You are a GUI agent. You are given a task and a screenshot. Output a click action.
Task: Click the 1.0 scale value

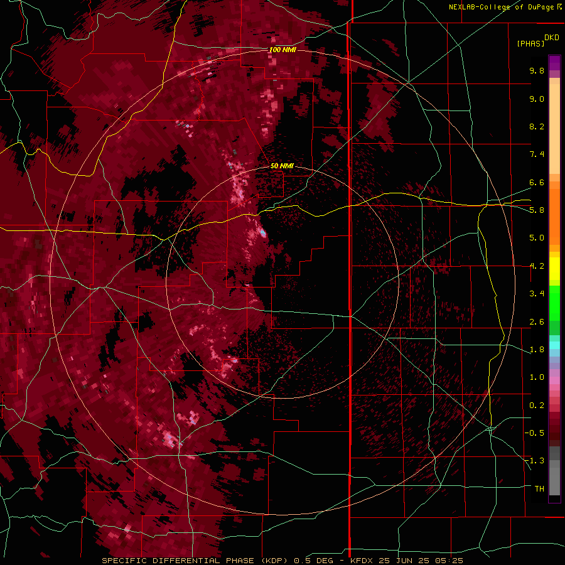[x=537, y=377]
